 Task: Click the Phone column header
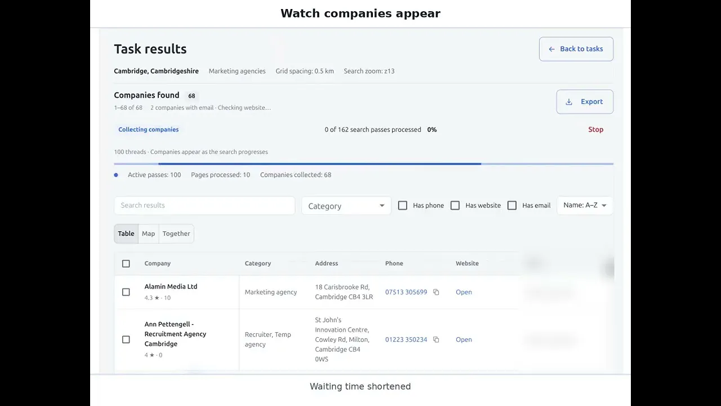pyautogui.click(x=394, y=263)
